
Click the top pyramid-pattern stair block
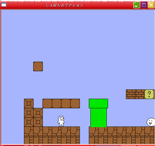pyautogui.click(x=29, y=104)
